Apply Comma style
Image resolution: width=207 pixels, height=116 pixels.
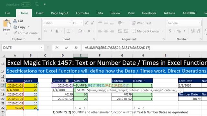pos(185,31)
